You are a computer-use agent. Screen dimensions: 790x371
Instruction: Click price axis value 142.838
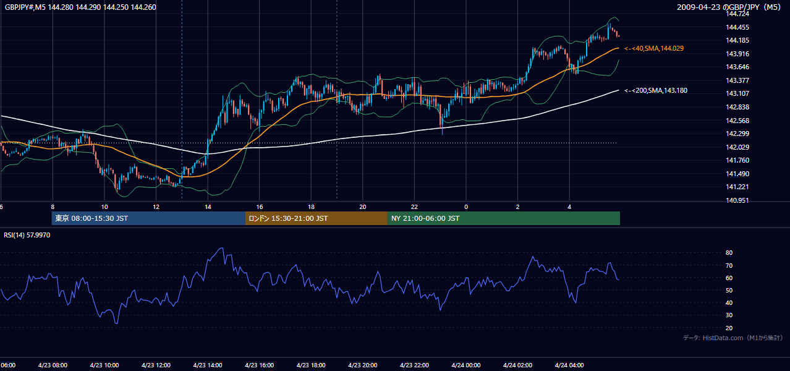coord(737,108)
